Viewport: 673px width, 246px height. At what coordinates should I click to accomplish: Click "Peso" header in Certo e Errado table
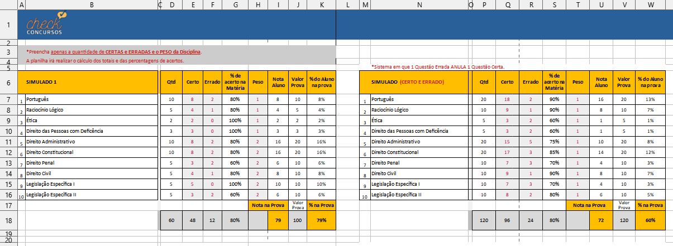click(x=578, y=82)
